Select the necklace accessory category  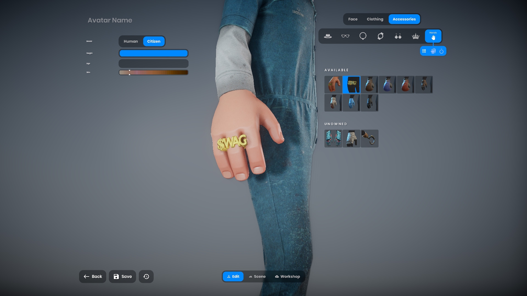pyautogui.click(x=363, y=36)
